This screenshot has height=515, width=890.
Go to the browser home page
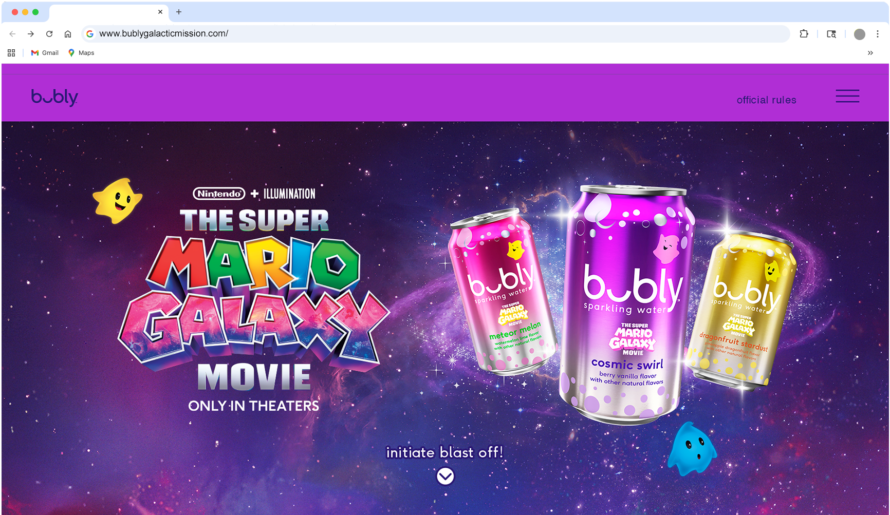pos(68,34)
